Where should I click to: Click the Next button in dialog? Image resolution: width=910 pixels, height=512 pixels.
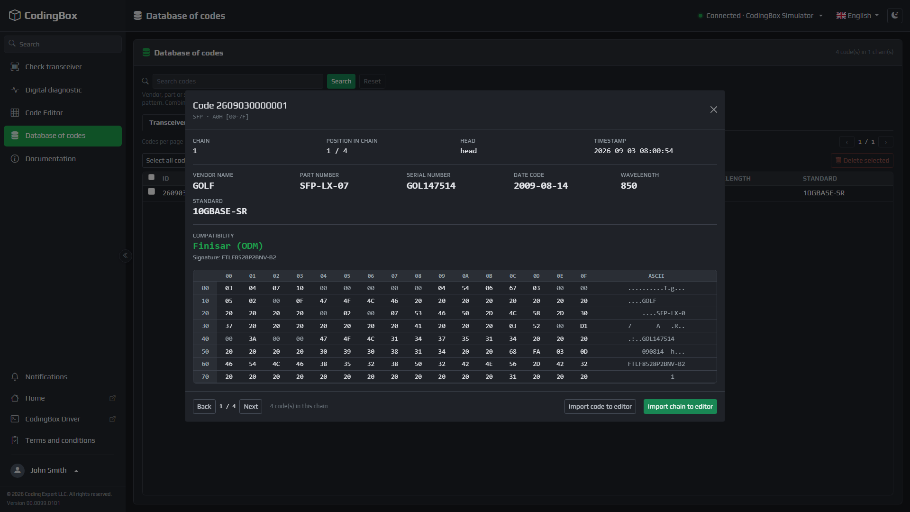click(x=251, y=407)
